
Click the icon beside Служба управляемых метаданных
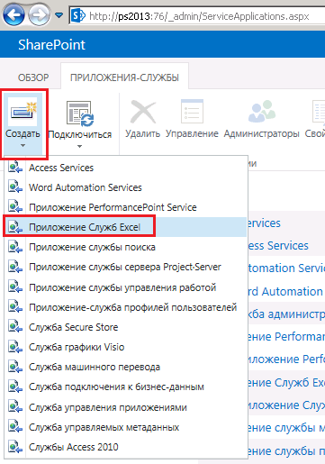15,427
